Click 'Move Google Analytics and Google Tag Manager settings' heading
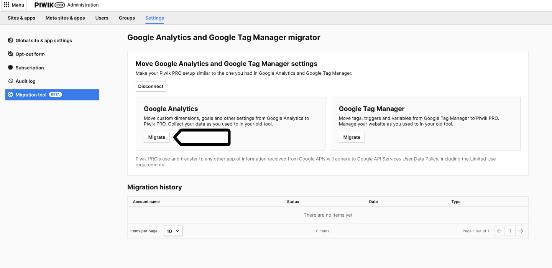This screenshot has height=268, width=552. [227, 64]
